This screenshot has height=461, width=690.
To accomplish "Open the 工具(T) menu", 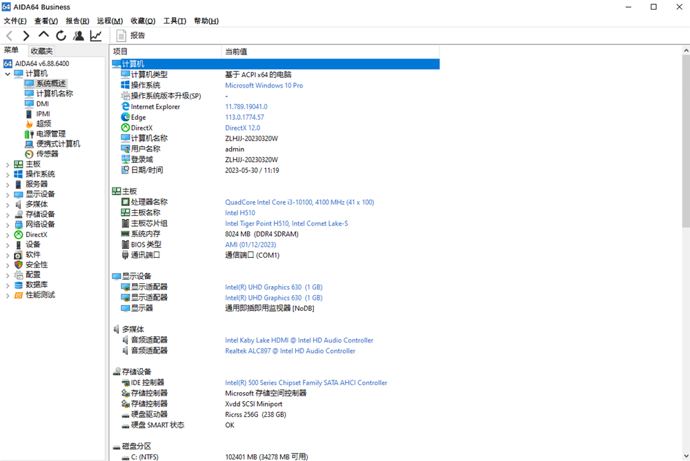I will tap(175, 21).
